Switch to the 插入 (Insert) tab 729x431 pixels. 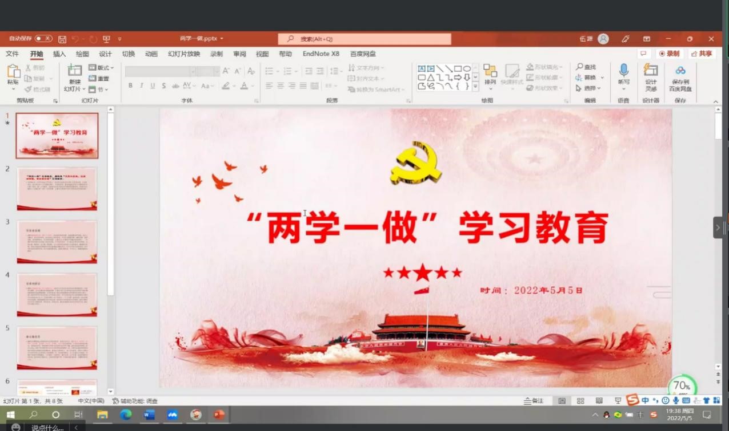pos(59,54)
